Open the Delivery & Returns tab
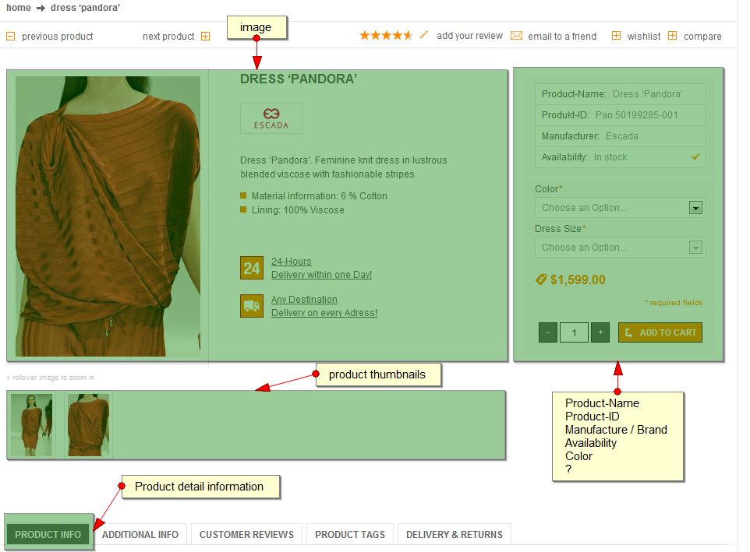The height and width of the screenshot is (552, 750). [455, 534]
